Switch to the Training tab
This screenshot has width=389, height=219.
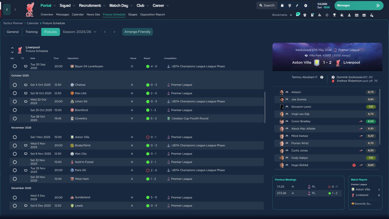[x=31, y=32]
